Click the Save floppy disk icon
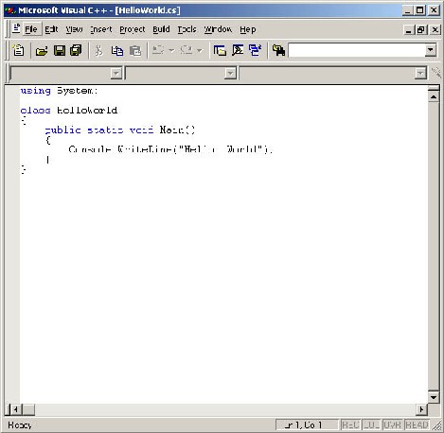Screen dimensions: 444x433 point(60,50)
